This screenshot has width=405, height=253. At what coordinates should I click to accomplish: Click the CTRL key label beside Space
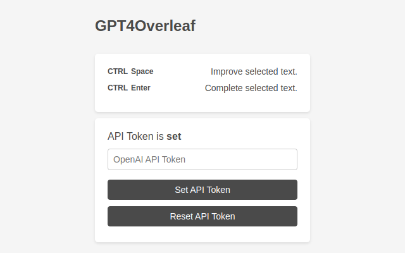[118, 71]
